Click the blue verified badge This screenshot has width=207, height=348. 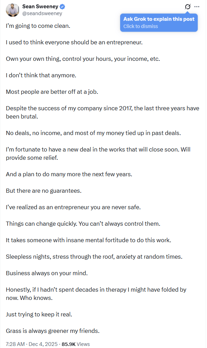[x=63, y=7]
